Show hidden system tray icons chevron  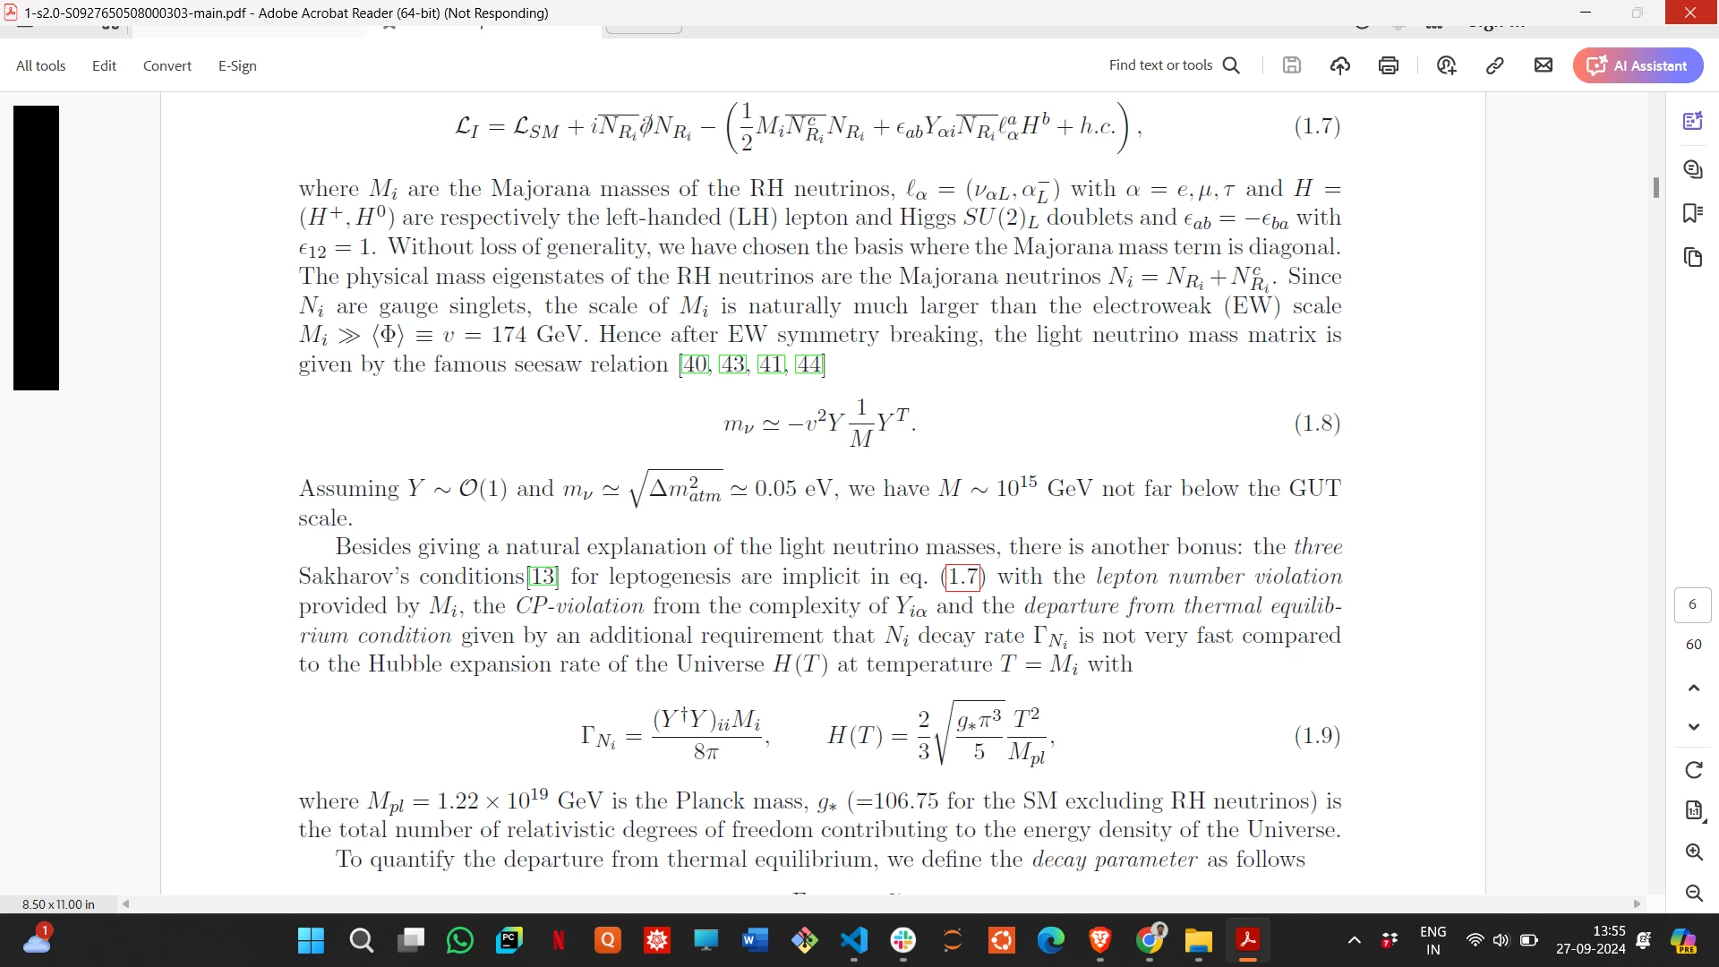click(x=1354, y=940)
